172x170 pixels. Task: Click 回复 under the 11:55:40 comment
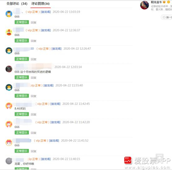tap(34, 96)
